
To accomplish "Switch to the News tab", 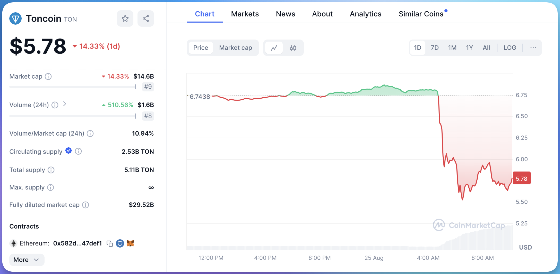I will pyautogui.click(x=286, y=14).
